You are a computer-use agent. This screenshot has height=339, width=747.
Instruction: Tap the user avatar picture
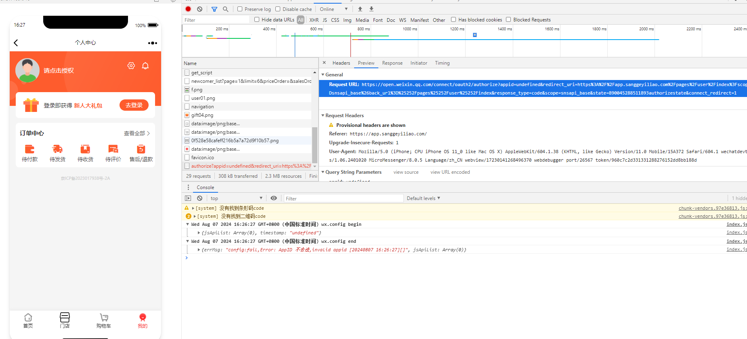click(27, 70)
